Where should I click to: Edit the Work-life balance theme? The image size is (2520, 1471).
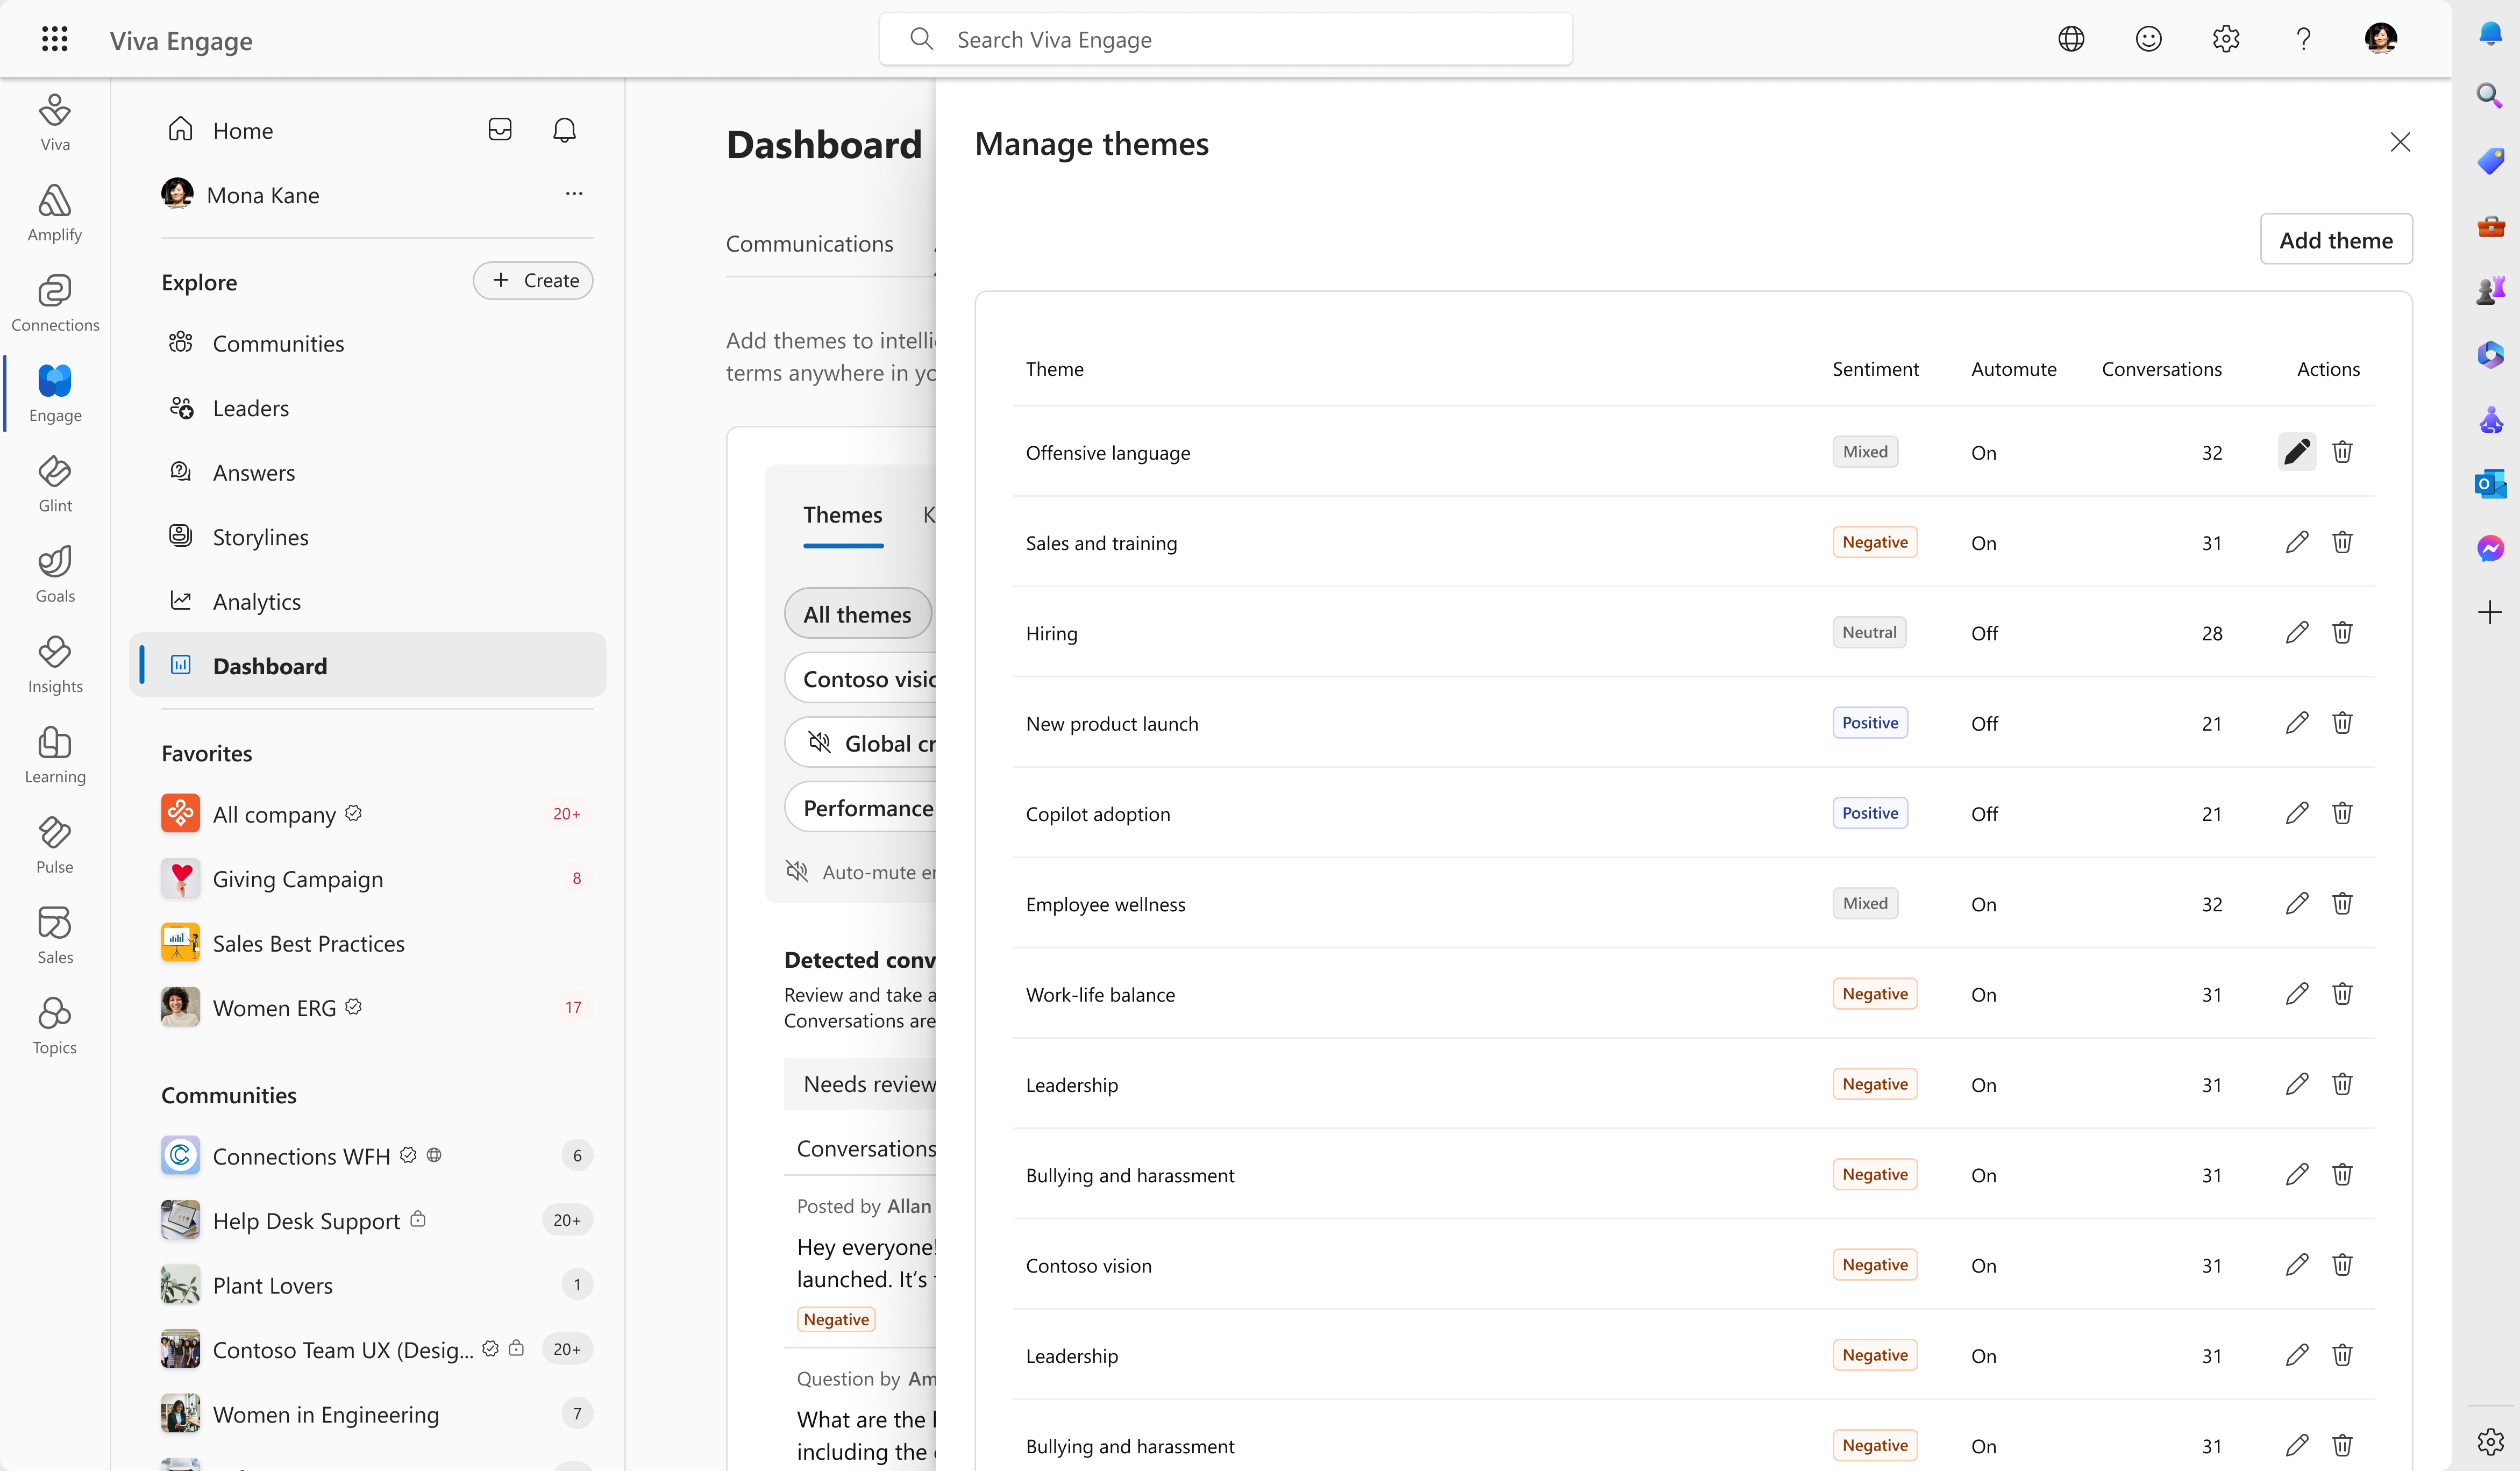2296,993
